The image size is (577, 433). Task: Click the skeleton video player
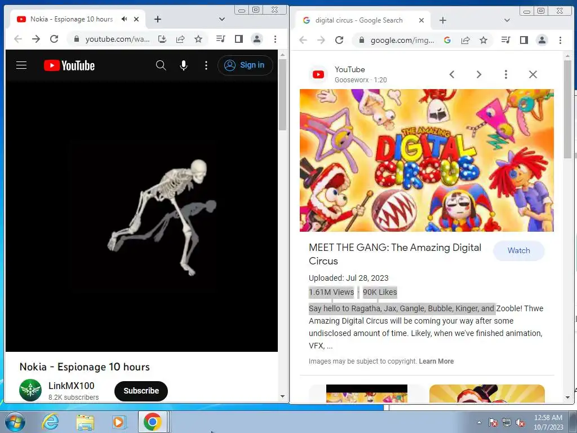(x=141, y=216)
